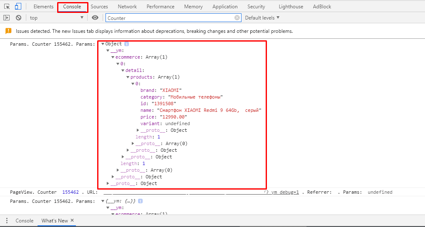Image resolution: width=425 pixels, height=227 pixels.
Task: Select the name value Смартфон XIAOMI Redmi 9
Action: pyautogui.click(x=209, y=110)
